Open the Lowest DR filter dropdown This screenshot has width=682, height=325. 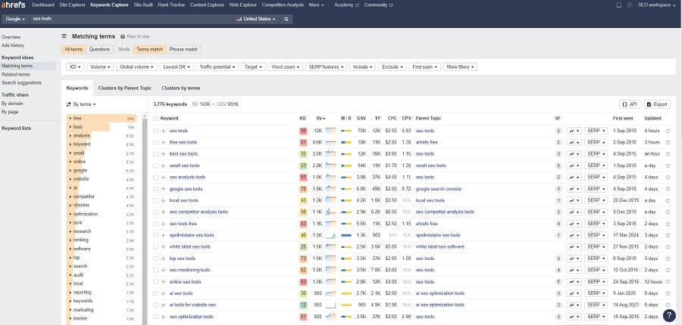point(176,67)
